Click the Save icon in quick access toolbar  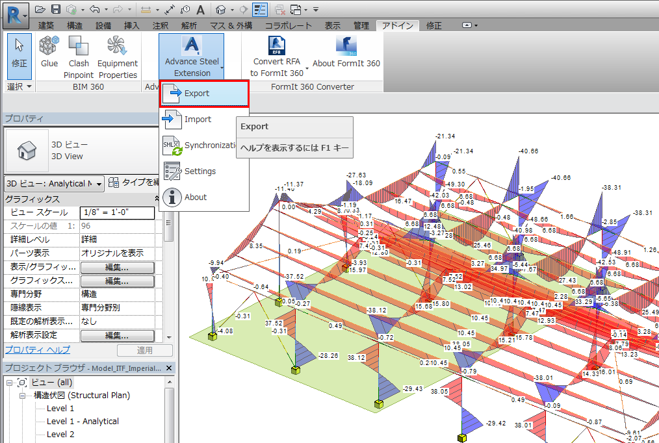55,9
